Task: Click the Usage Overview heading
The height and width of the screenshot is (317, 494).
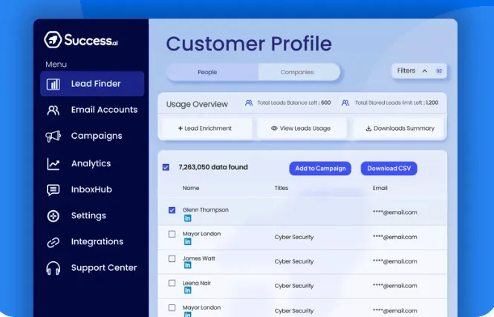Action: tap(197, 105)
